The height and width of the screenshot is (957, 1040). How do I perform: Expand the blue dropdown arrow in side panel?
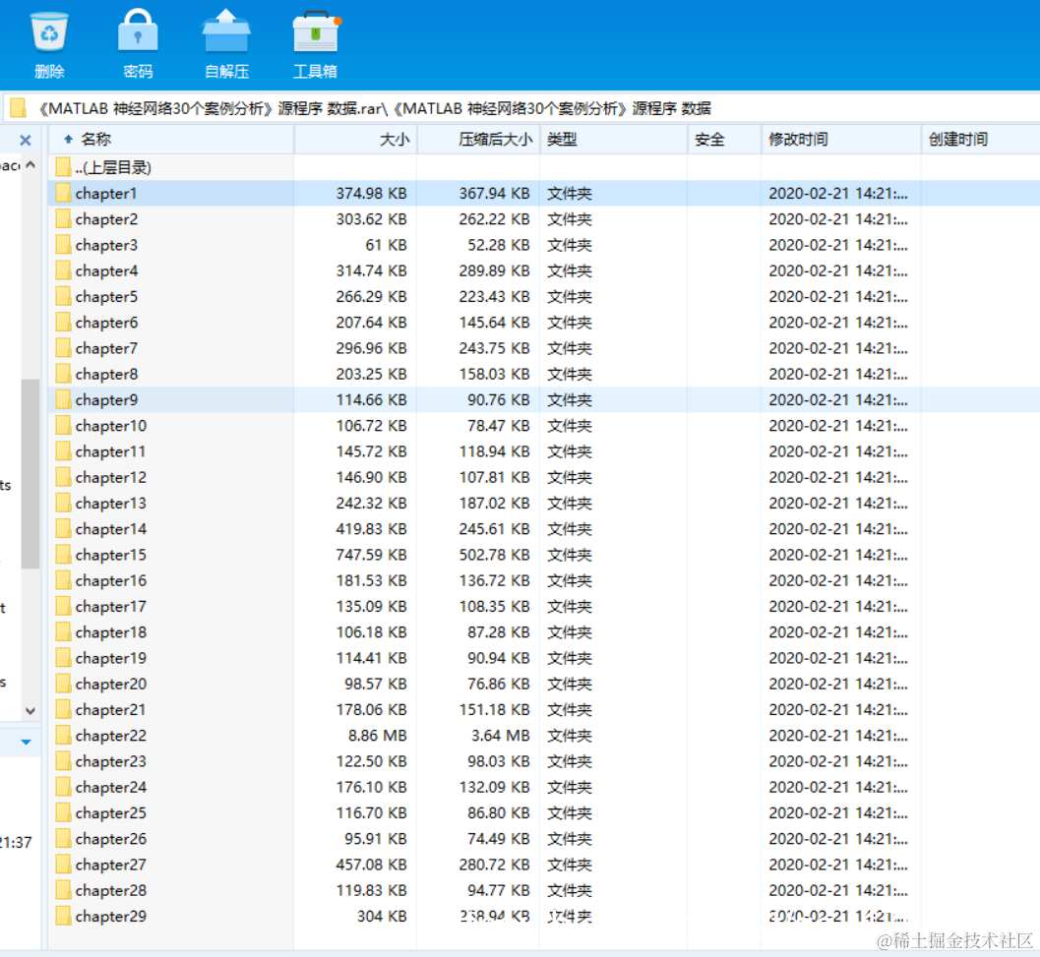click(26, 743)
